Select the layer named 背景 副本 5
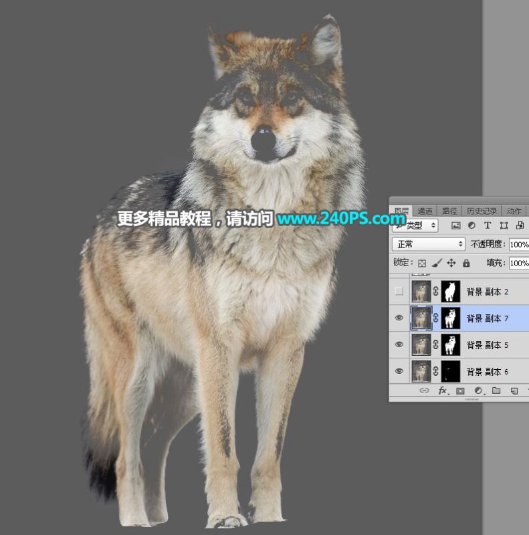This screenshot has height=535, width=529. tap(488, 345)
